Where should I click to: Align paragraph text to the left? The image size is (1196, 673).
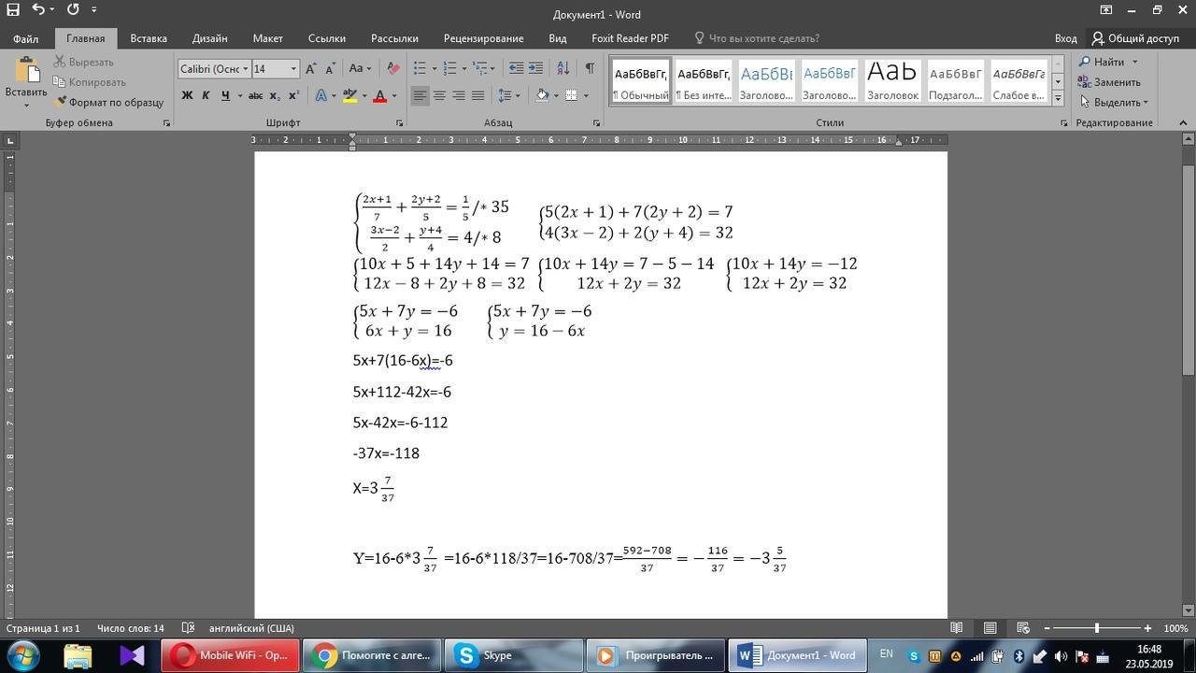click(420, 95)
